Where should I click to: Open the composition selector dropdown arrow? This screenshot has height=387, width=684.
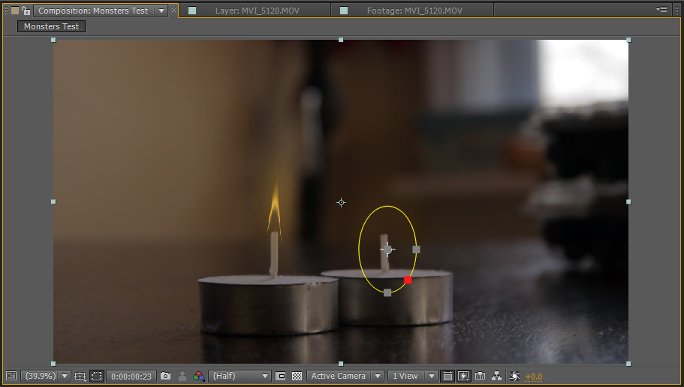pos(161,11)
